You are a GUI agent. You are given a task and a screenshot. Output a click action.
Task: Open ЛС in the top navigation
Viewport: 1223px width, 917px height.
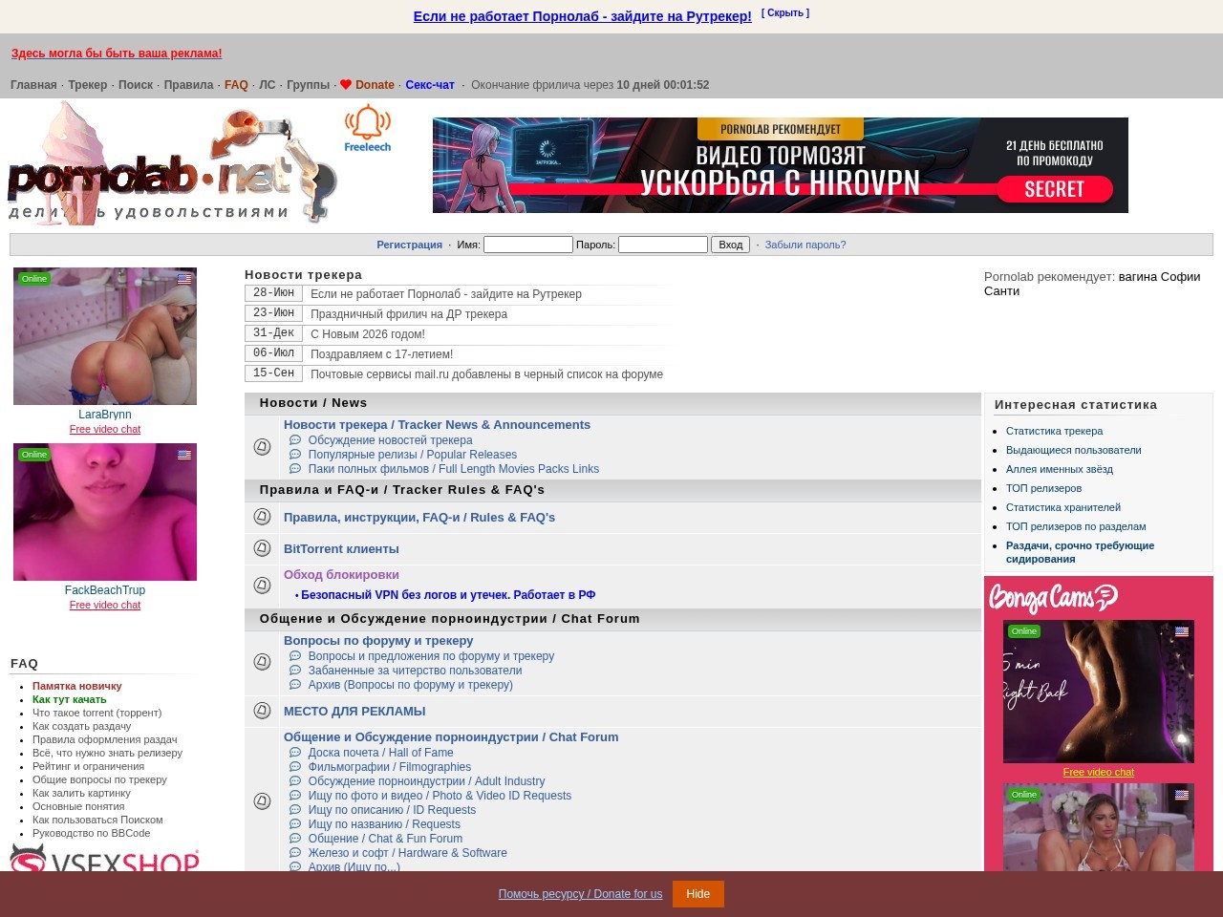point(268,85)
